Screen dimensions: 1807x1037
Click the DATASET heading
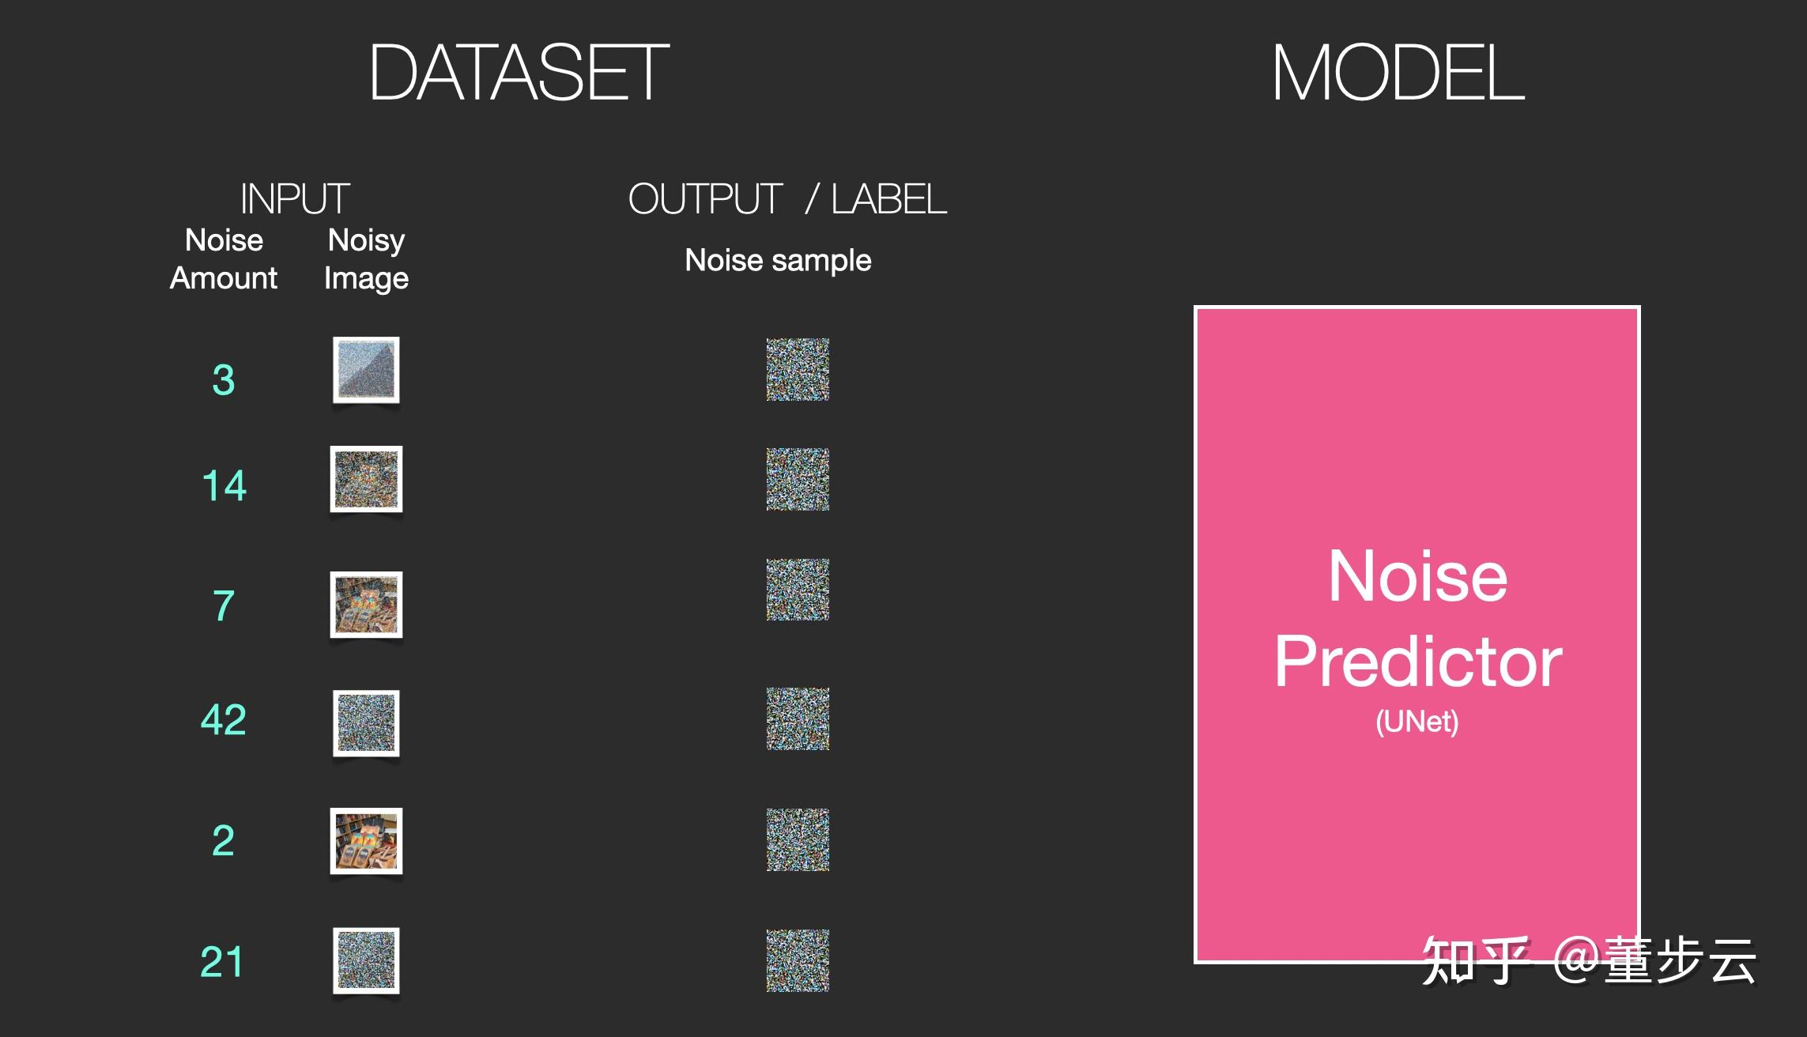519,73
